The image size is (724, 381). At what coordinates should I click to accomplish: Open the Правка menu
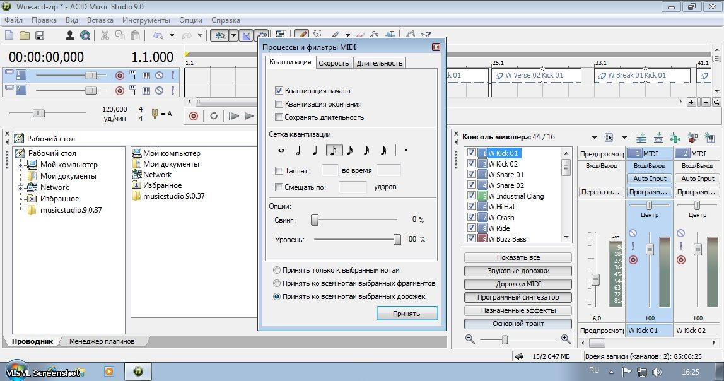click(44, 20)
